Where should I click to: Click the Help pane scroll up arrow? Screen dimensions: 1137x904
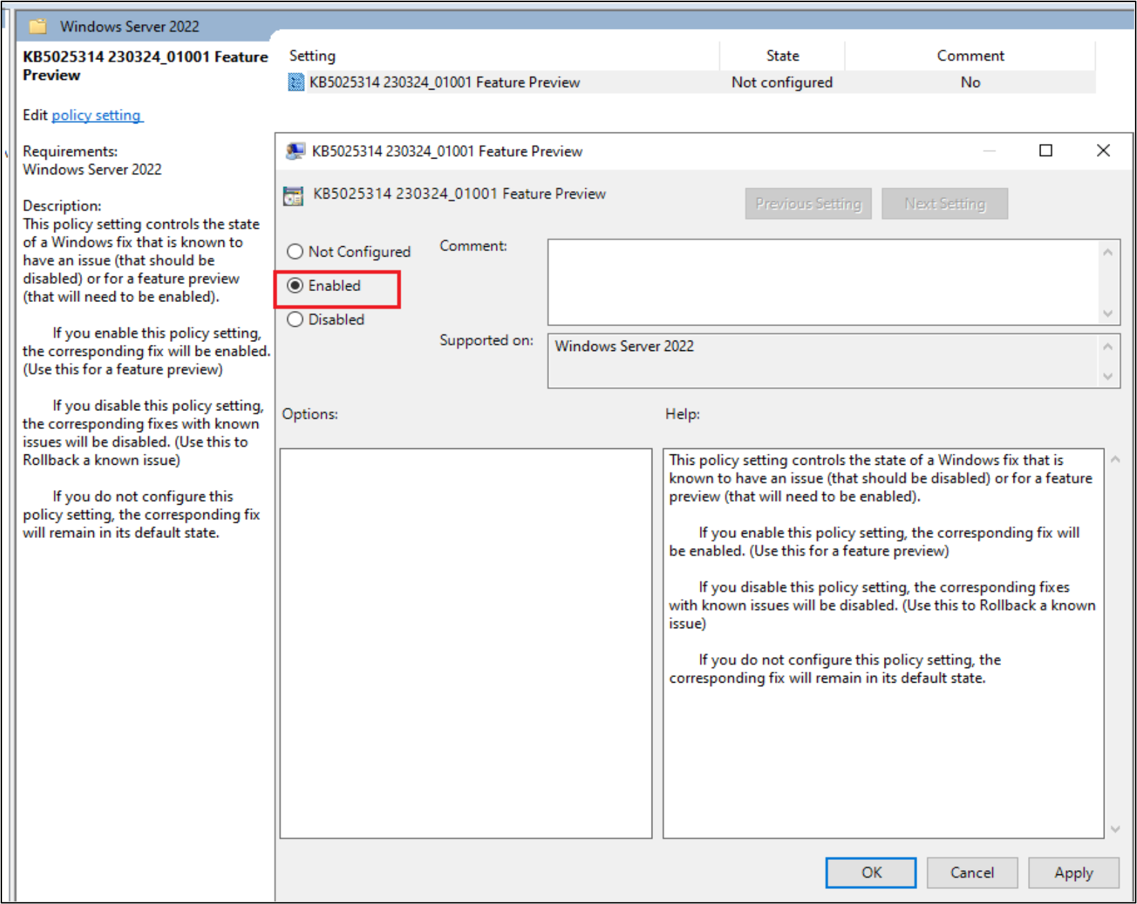point(1116,459)
